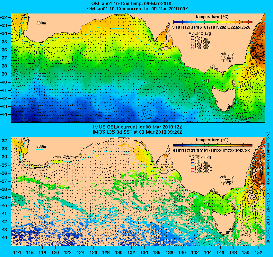Click longitude label 130
This screenshot has width=273, height=257.
(119, 253)
